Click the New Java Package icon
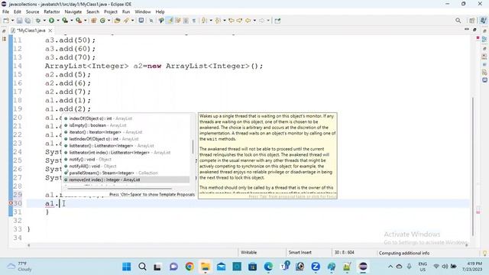 [x=93, y=21]
